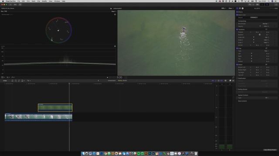Open the retiming pop-up menu
Screen dimensions: 279x156
pyautogui.click(x=13, y=77)
